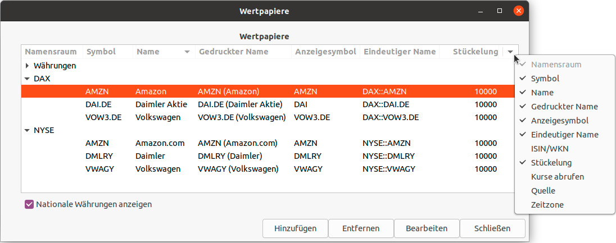Click the Hinzufügen button

pos(295,228)
